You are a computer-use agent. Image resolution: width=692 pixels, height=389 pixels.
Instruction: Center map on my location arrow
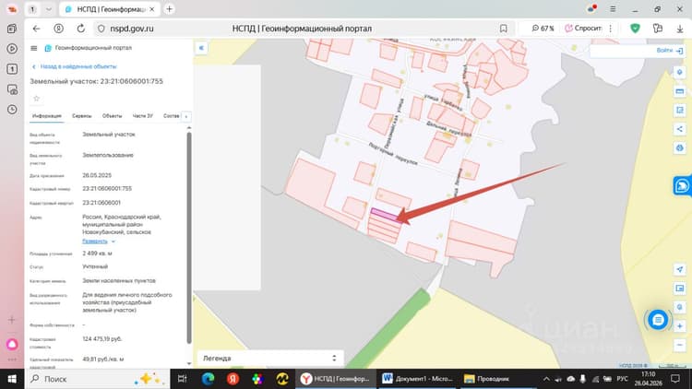(680, 269)
